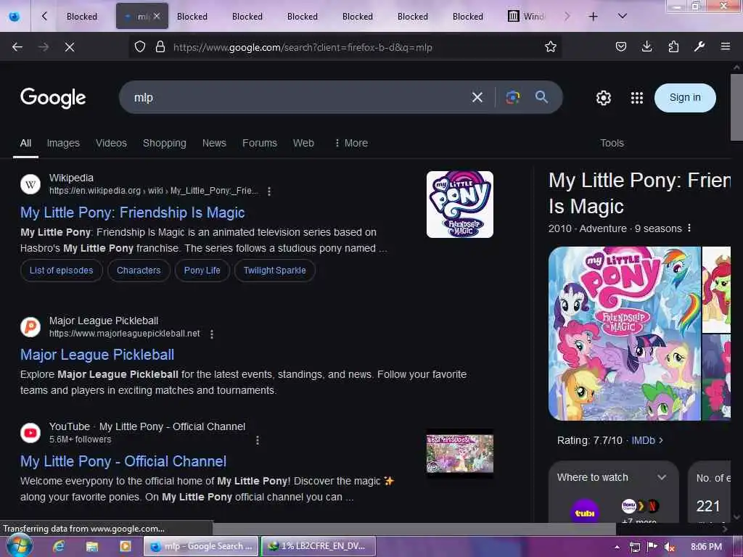Expand the More search filters menu
This screenshot has height=557, width=743.
[x=351, y=143]
